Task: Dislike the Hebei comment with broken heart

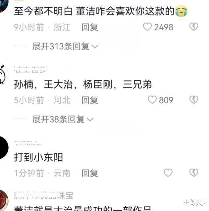Action: pyautogui.click(x=194, y=100)
